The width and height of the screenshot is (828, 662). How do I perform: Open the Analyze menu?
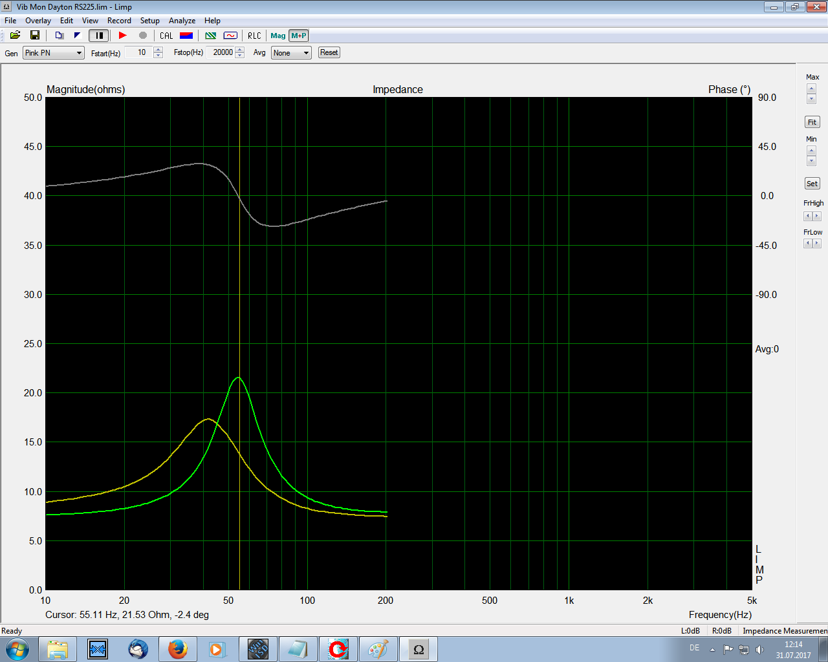click(x=182, y=21)
